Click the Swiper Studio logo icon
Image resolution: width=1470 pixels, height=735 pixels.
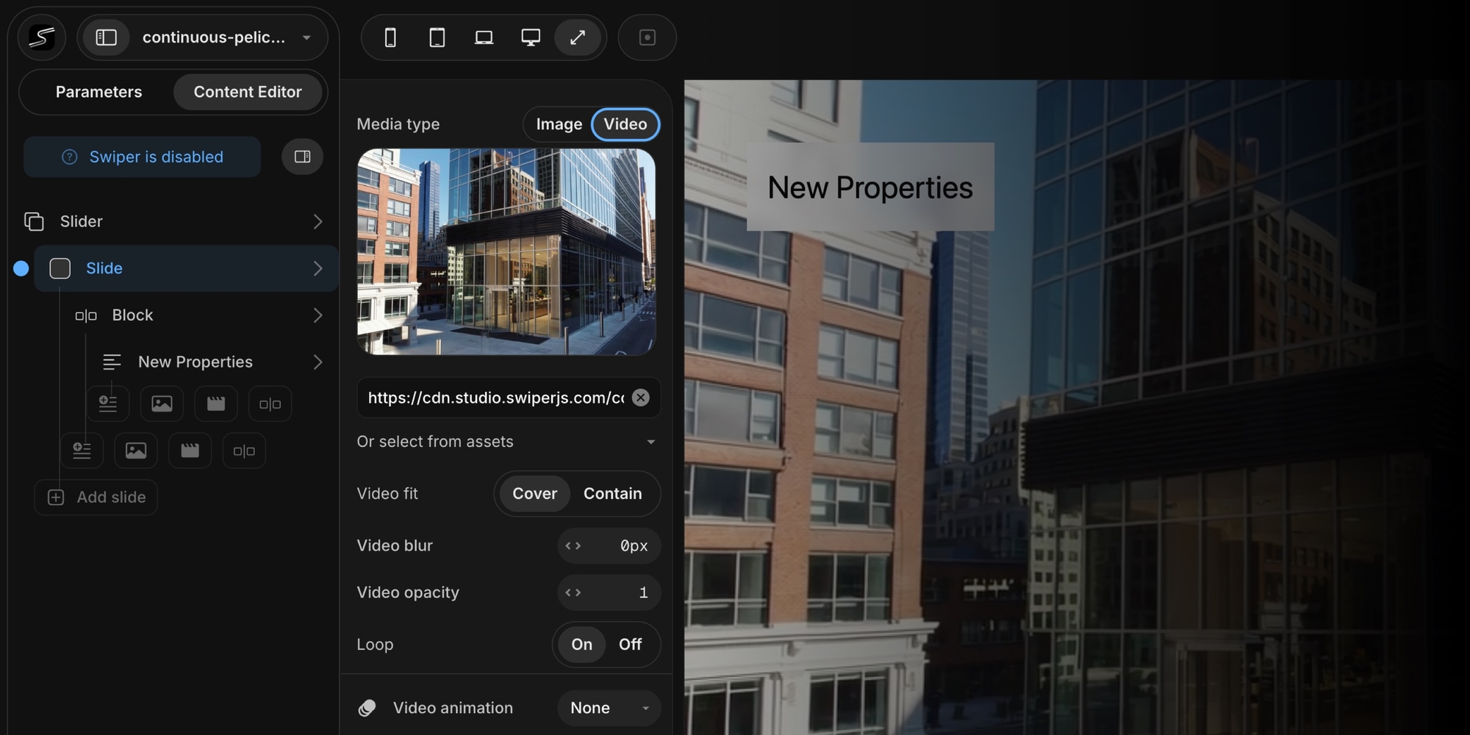(42, 37)
